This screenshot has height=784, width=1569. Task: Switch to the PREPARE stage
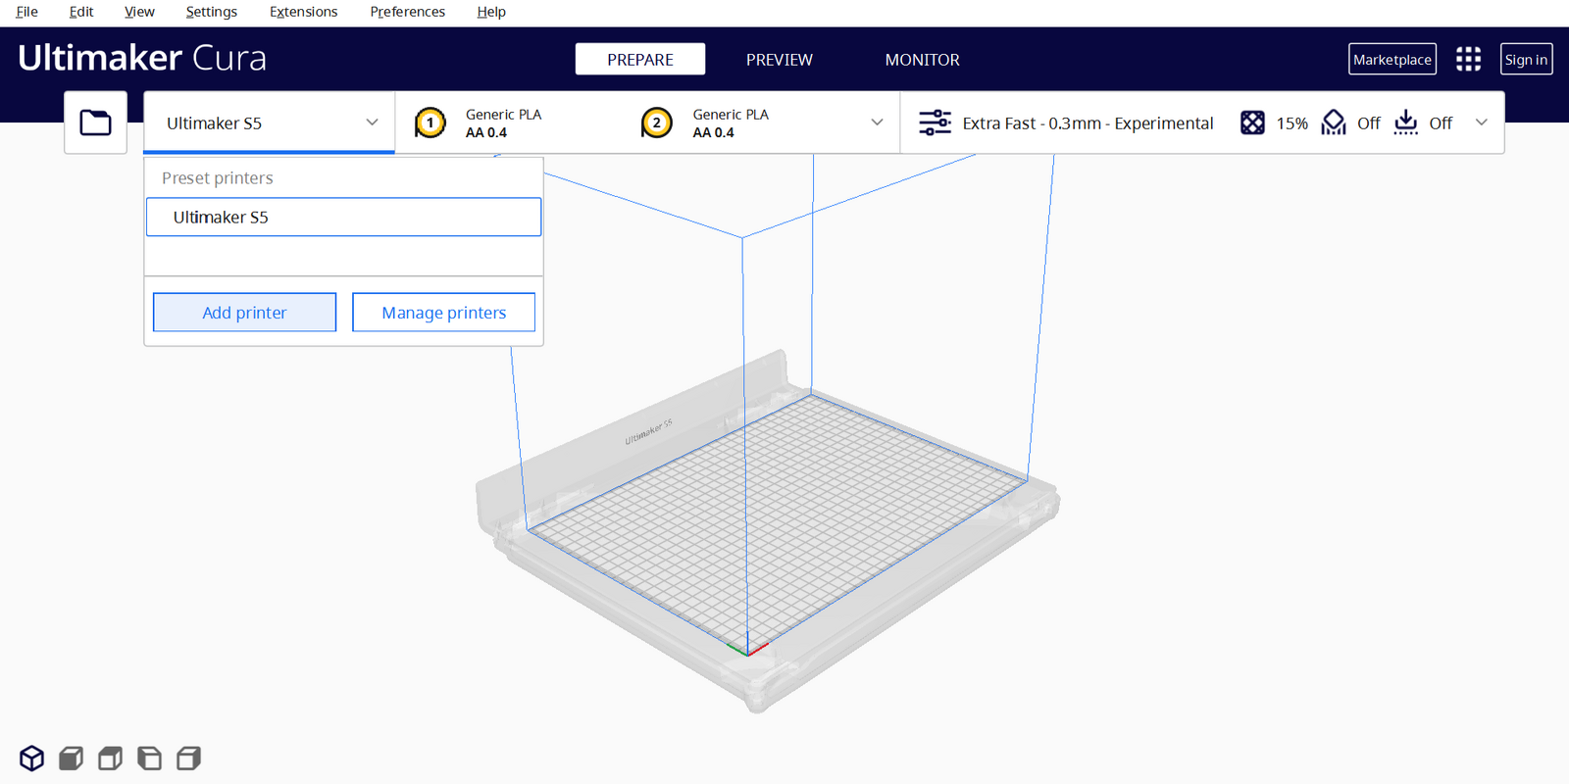tap(640, 59)
